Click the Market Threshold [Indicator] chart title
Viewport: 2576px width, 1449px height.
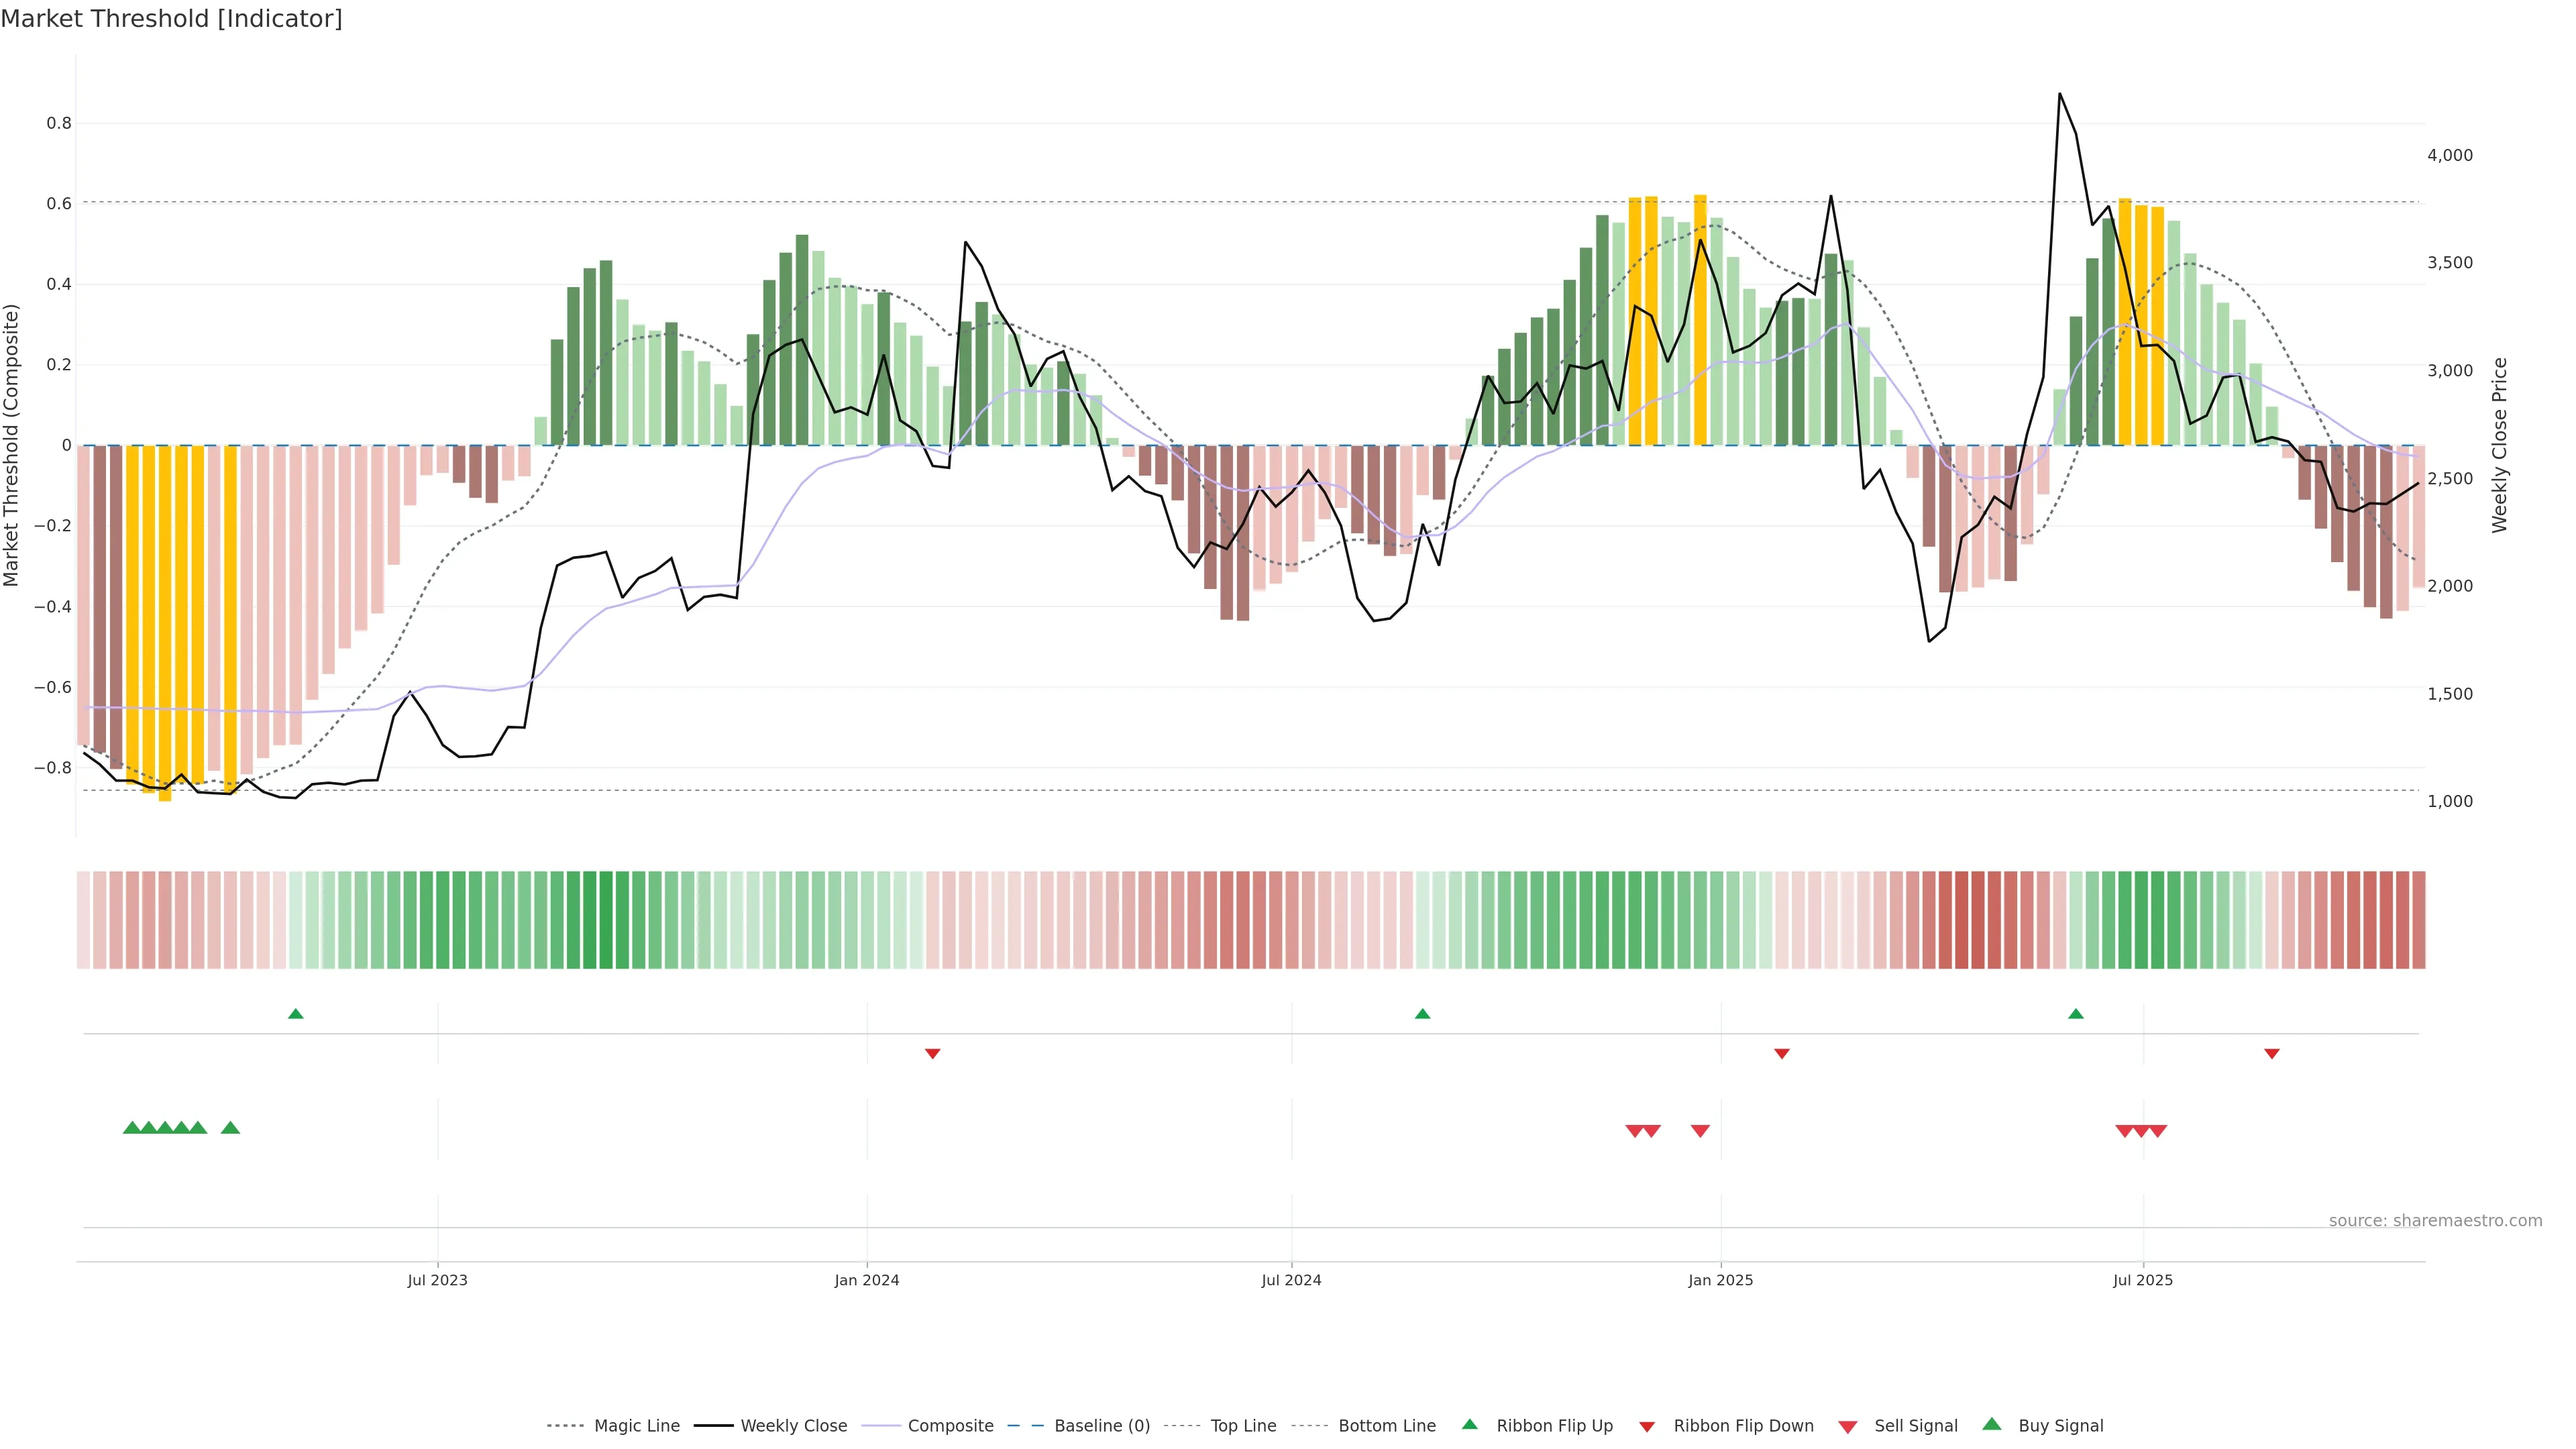[x=171, y=19]
